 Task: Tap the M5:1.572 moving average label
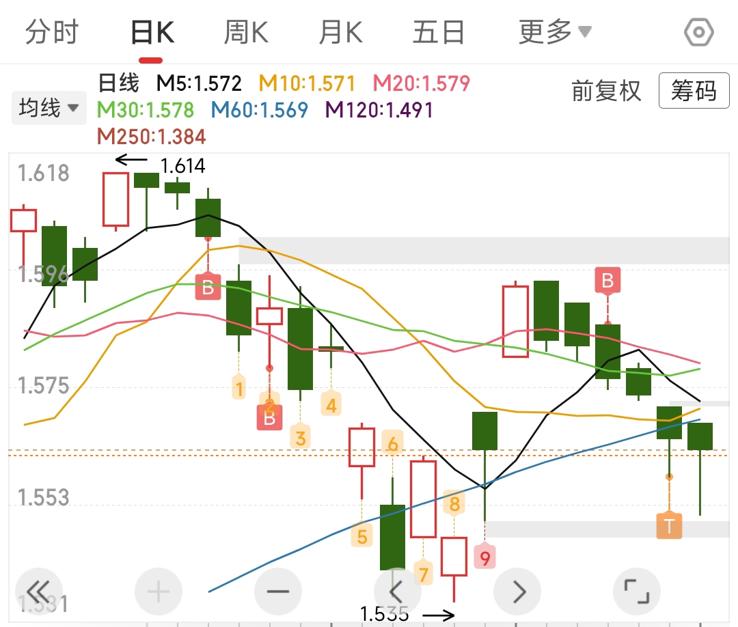click(199, 83)
